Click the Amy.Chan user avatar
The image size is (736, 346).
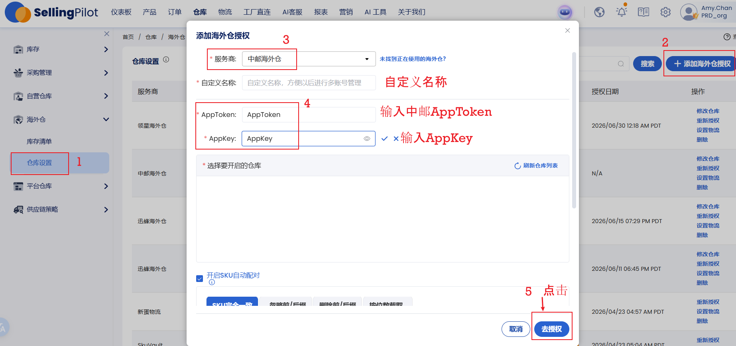tap(689, 12)
